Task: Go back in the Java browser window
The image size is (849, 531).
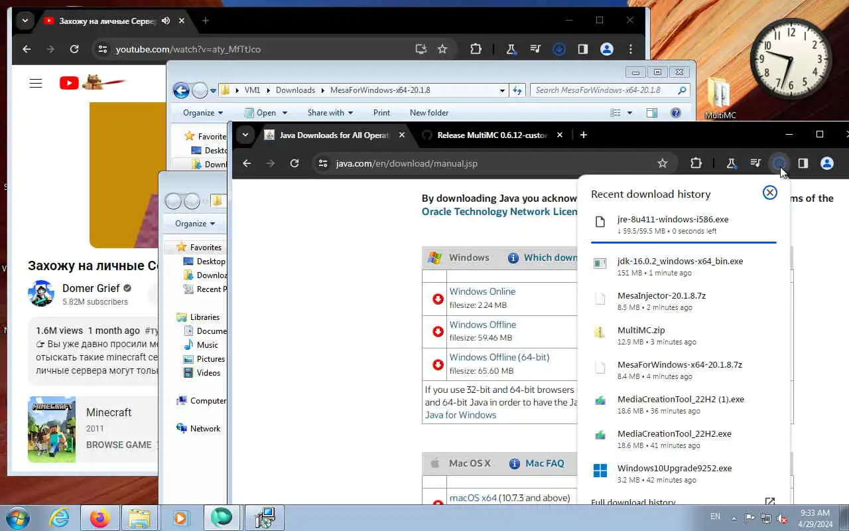Action: pyautogui.click(x=247, y=163)
